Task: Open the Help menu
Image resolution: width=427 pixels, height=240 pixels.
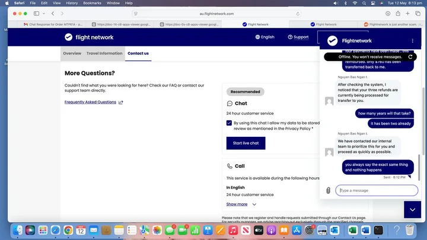Action: point(129,3)
